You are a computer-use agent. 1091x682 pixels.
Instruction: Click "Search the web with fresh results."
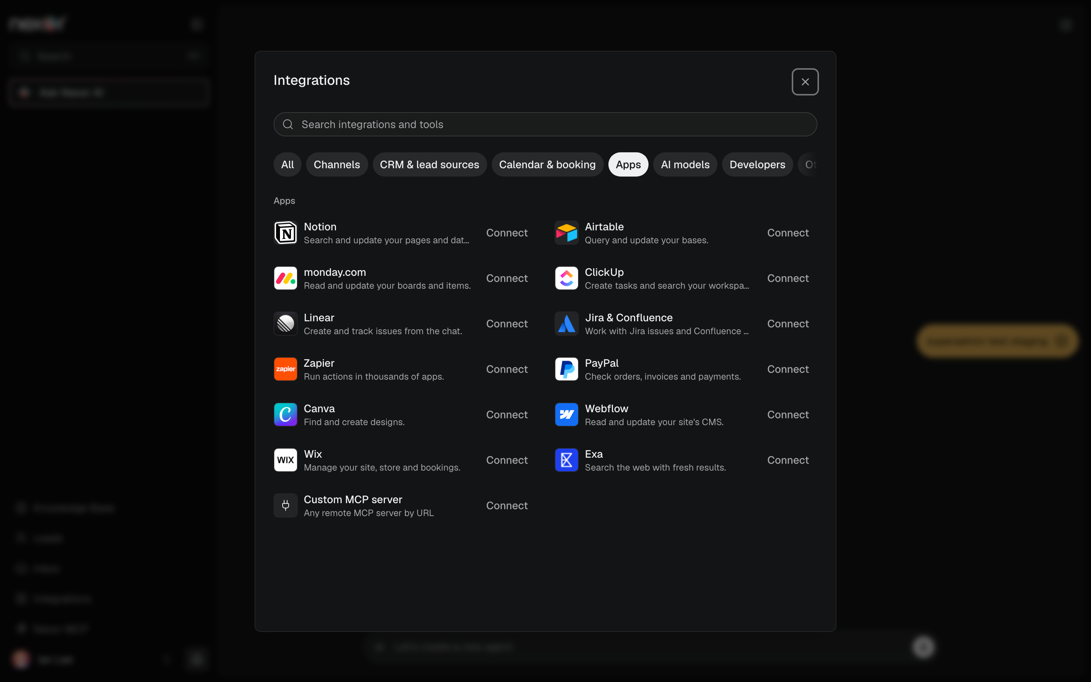point(655,468)
